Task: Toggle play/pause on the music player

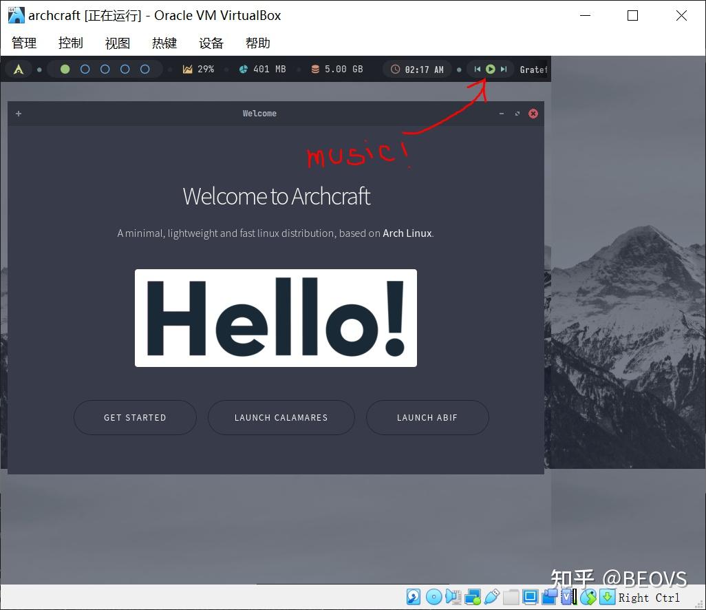Action: tap(490, 69)
